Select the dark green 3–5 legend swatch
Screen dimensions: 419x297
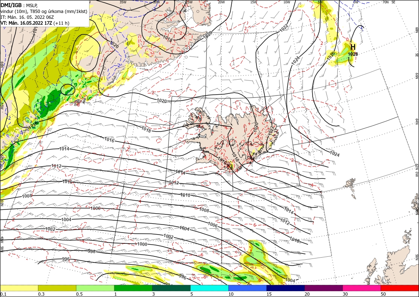point(171,288)
